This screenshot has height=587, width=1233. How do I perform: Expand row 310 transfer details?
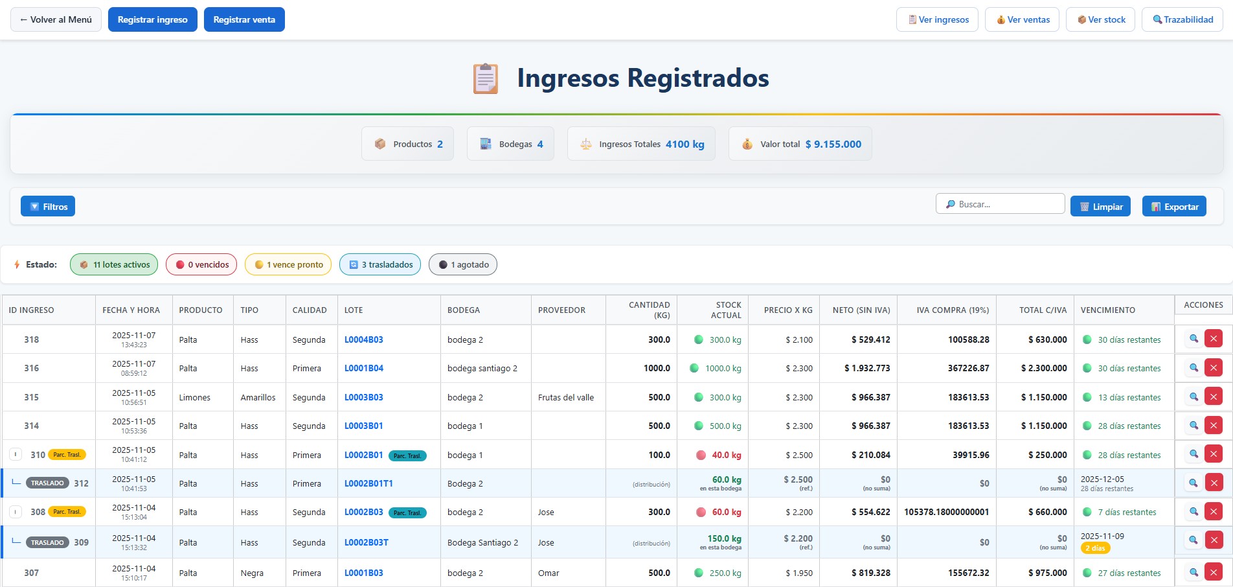16,455
